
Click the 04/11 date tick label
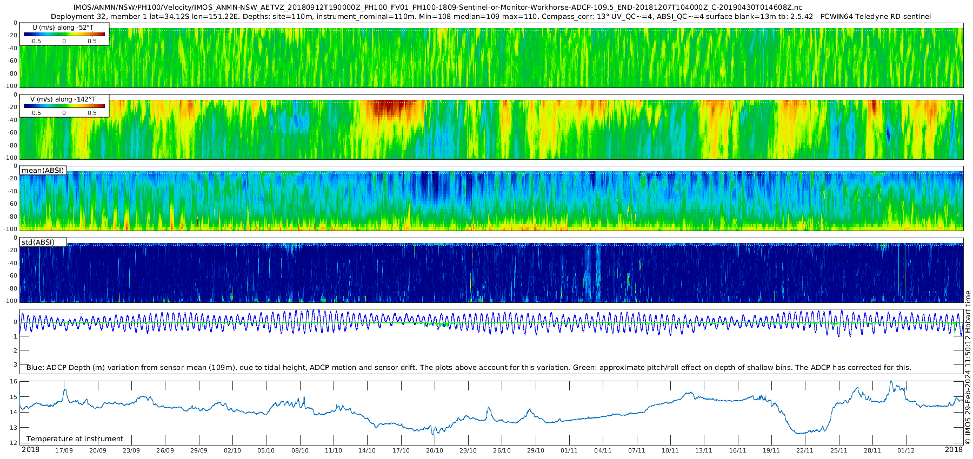tap(603, 450)
